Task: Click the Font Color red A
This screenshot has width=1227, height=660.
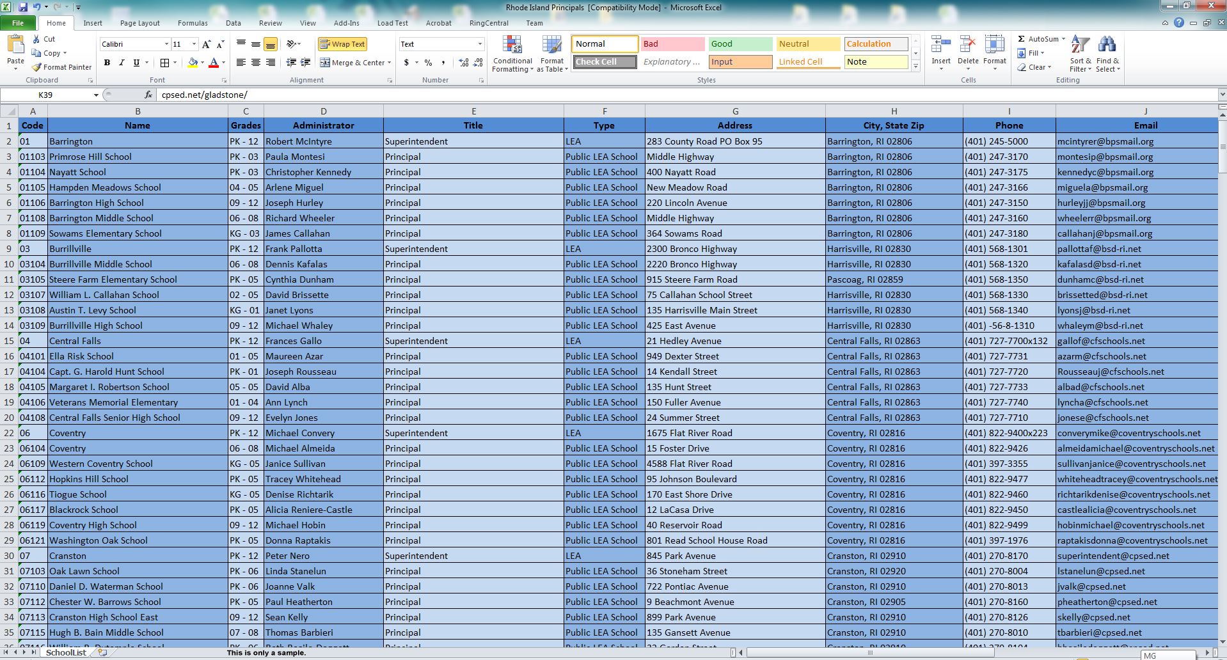Action: click(x=214, y=63)
